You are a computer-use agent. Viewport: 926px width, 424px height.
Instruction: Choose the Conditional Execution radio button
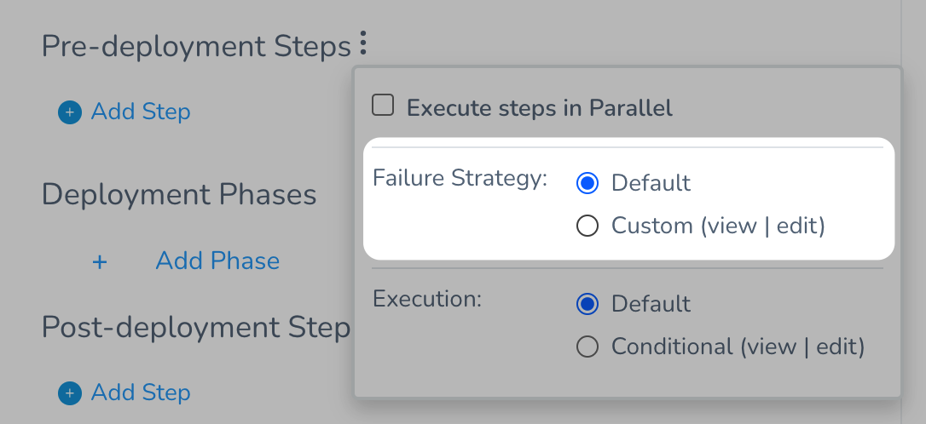pos(587,347)
